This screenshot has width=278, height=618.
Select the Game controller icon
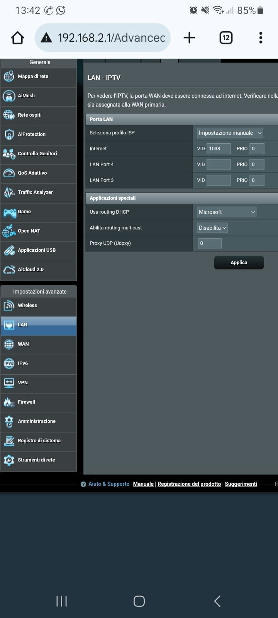click(x=9, y=212)
